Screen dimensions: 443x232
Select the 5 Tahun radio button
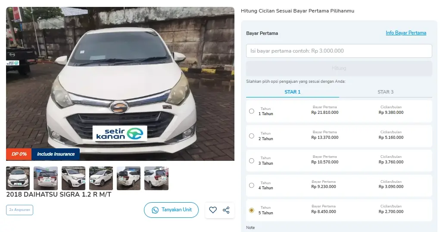coord(252,210)
